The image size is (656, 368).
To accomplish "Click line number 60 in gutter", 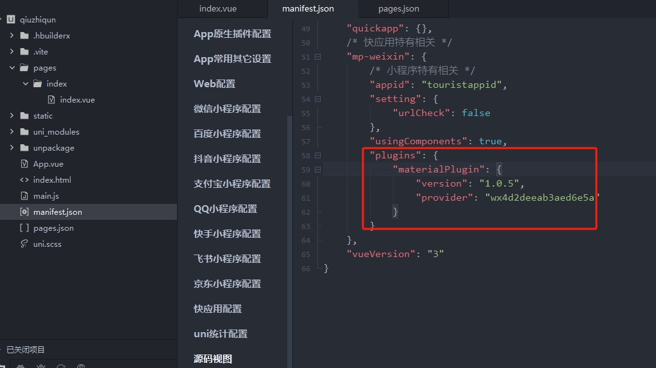I will pyautogui.click(x=306, y=184).
